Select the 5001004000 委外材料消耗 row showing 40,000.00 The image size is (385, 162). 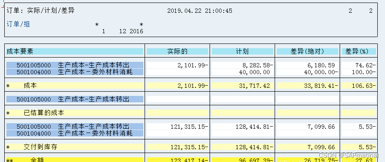(x=74, y=72)
